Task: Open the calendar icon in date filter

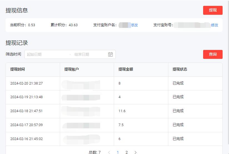Action: [110, 54]
